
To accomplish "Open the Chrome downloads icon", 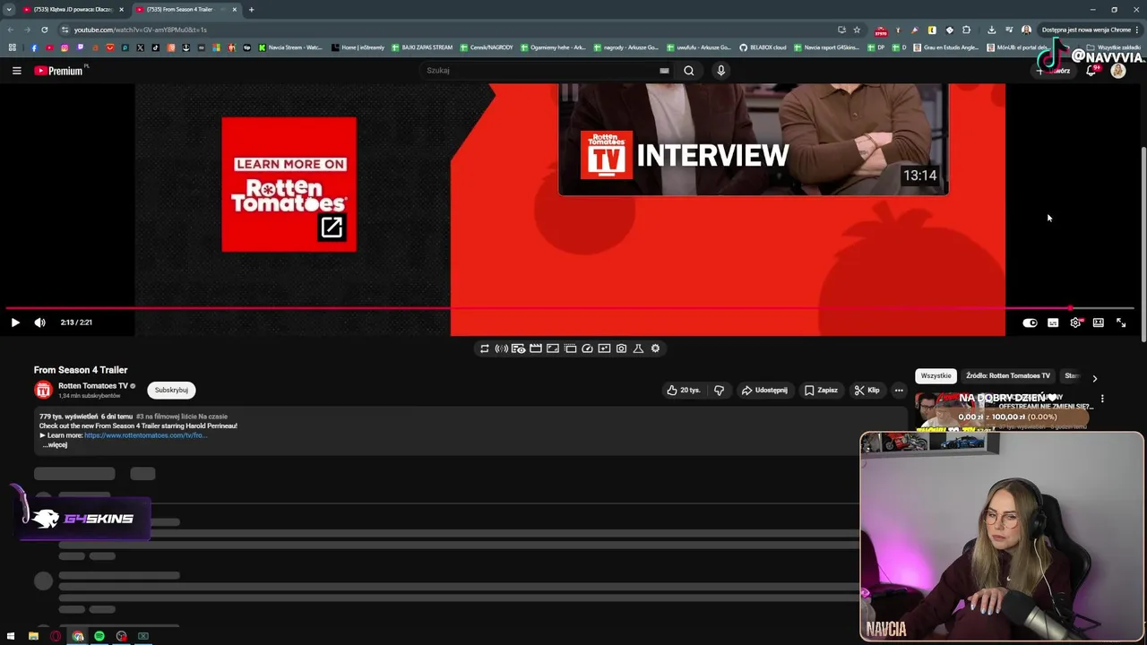I will click(991, 30).
